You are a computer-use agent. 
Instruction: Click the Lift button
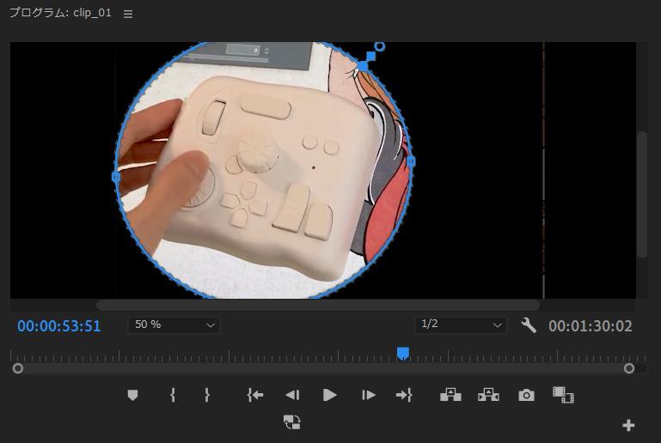coord(450,395)
